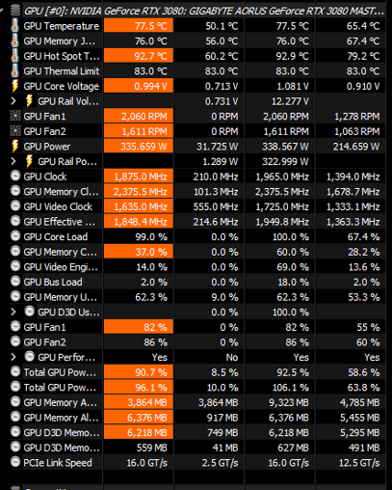Click lightning icon beside GPU Core Voltage
The height and width of the screenshot is (490, 392).
pyautogui.click(x=14, y=86)
